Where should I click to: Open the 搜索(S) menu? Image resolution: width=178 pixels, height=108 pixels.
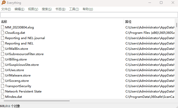point(47,9)
